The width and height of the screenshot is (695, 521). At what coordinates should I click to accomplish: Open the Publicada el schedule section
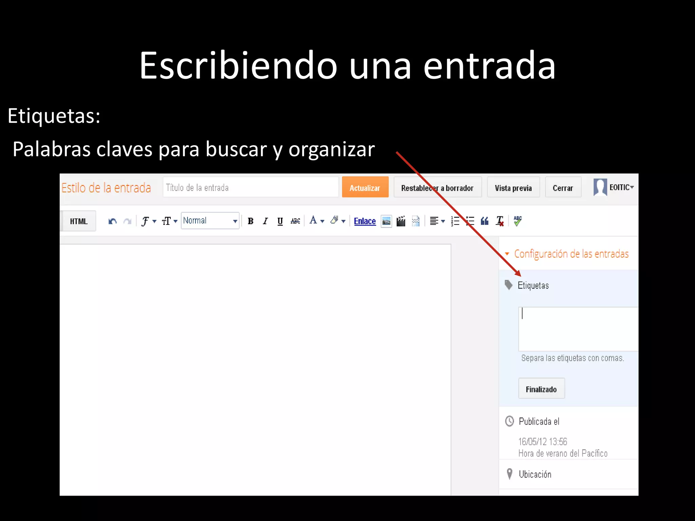(539, 421)
